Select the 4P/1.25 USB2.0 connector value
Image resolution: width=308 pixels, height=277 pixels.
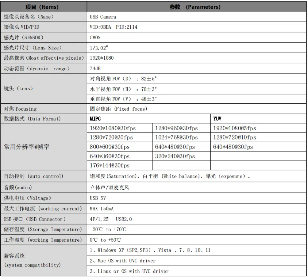(111, 219)
